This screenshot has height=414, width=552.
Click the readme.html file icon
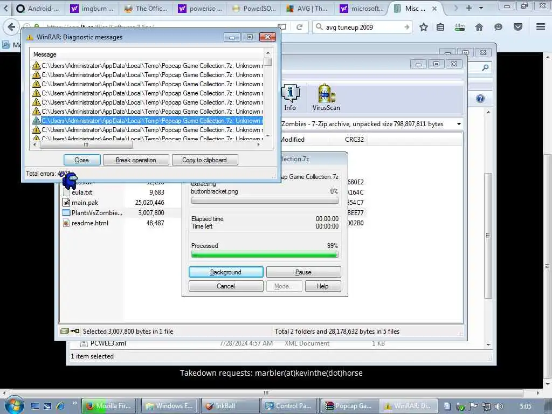coord(66,223)
